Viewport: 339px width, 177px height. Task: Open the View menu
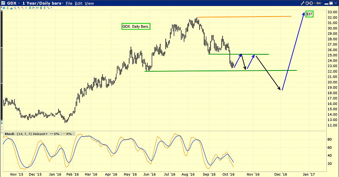click(x=89, y=3)
